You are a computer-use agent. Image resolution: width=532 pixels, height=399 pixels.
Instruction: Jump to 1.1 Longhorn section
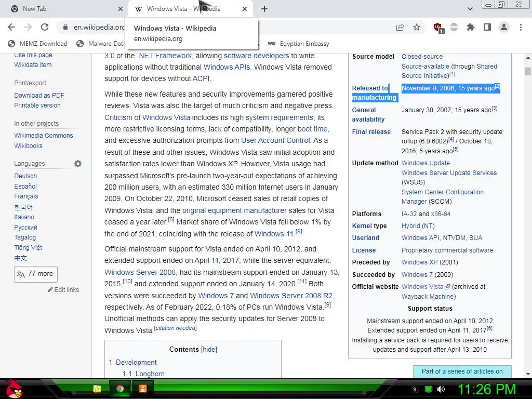pos(143,374)
